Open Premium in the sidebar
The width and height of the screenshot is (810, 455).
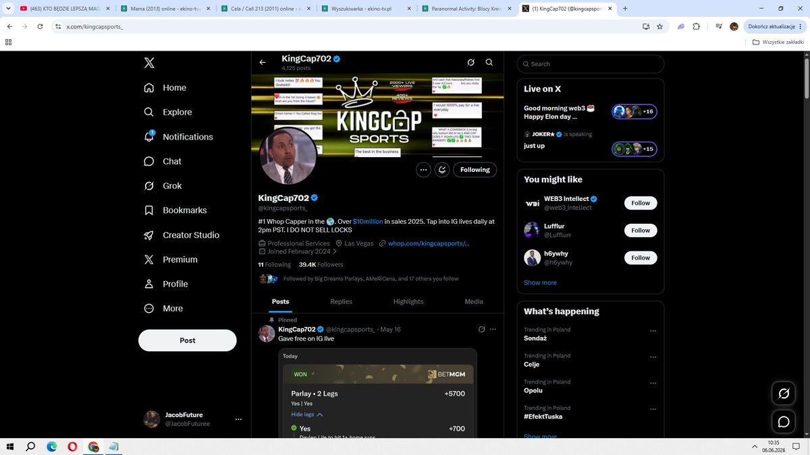click(171, 260)
